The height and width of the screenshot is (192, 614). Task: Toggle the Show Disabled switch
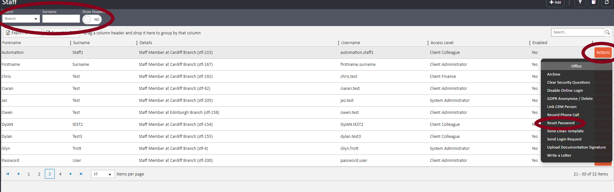[92, 19]
